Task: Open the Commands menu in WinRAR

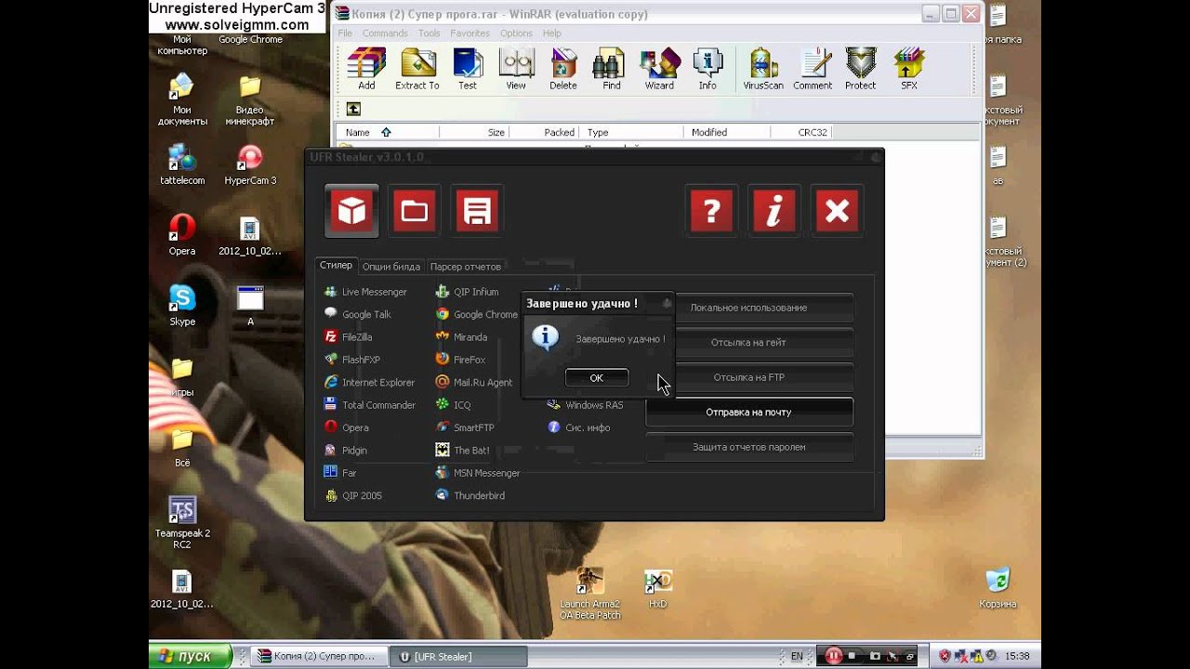Action: point(385,33)
